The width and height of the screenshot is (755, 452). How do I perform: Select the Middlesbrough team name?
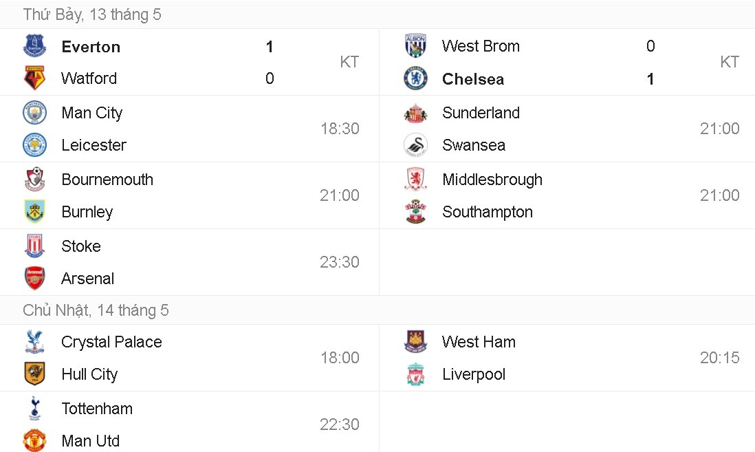coord(492,180)
